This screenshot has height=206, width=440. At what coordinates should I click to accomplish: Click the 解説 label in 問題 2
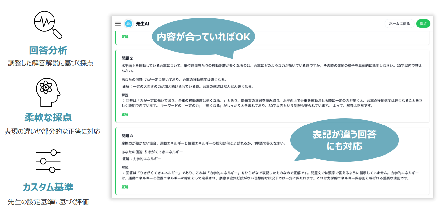tap(125, 95)
